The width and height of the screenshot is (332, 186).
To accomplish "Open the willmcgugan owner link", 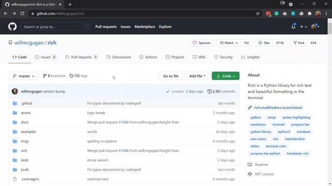I will point(29,42).
